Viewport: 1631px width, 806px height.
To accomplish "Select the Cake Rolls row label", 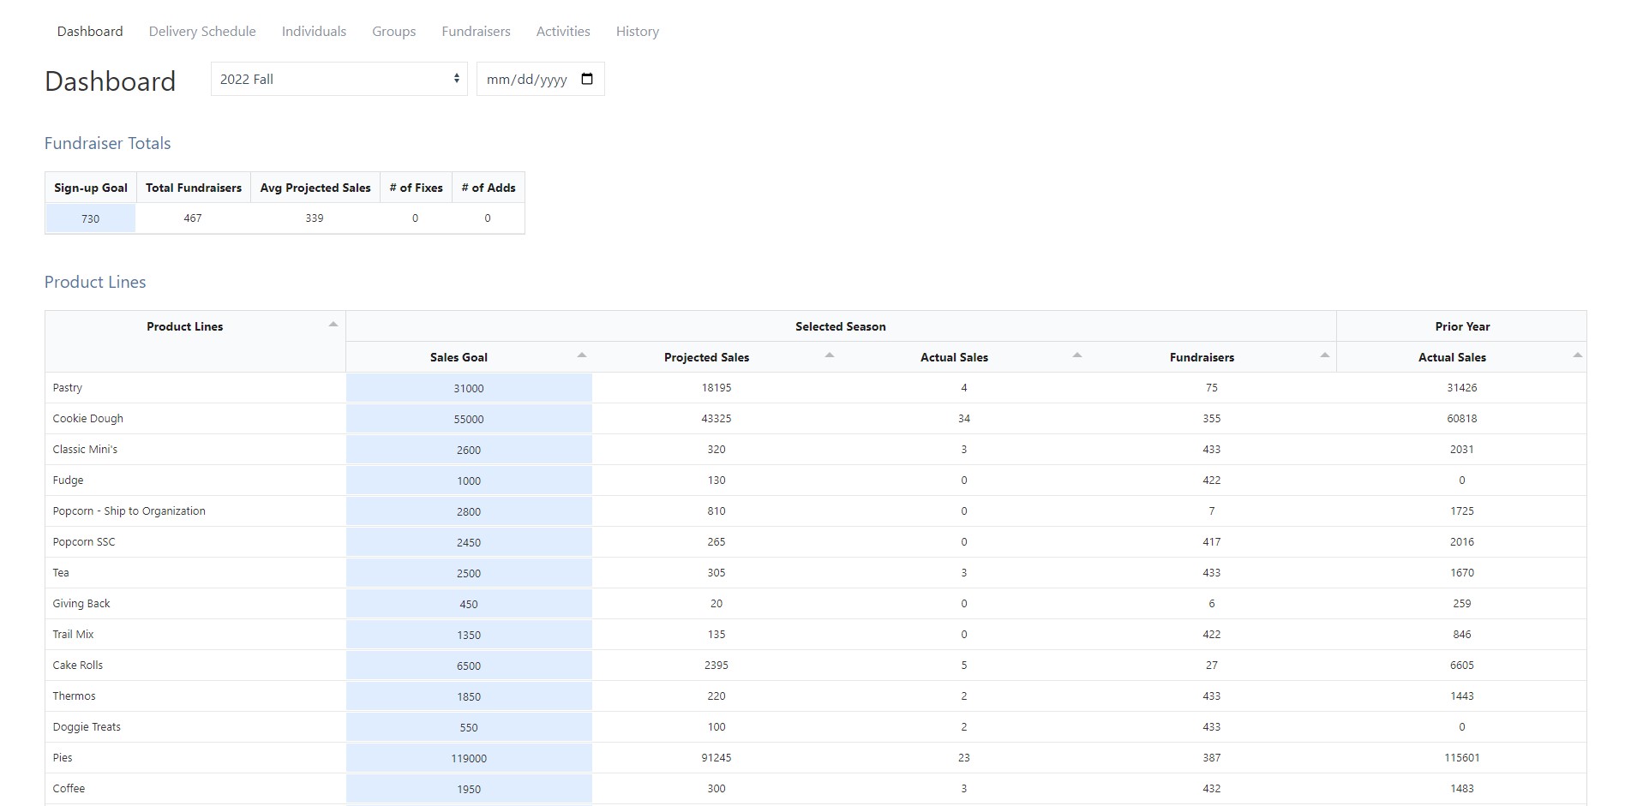I will pyautogui.click(x=78, y=665).
